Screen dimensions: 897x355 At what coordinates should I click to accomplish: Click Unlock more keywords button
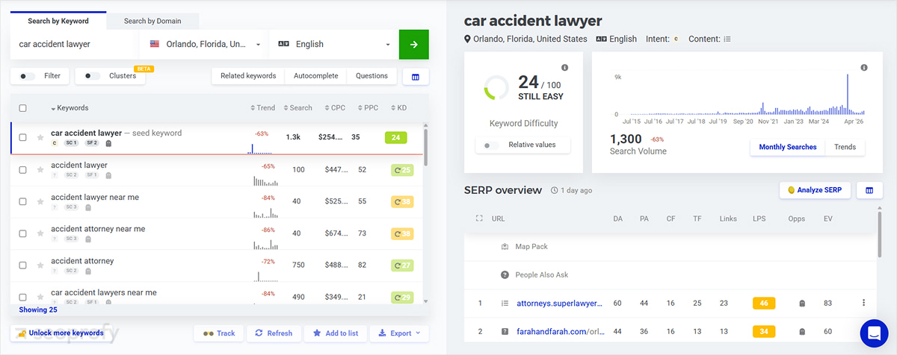pos(61,333)
